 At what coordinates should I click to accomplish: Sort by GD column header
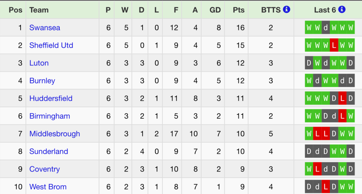point(215,10)
